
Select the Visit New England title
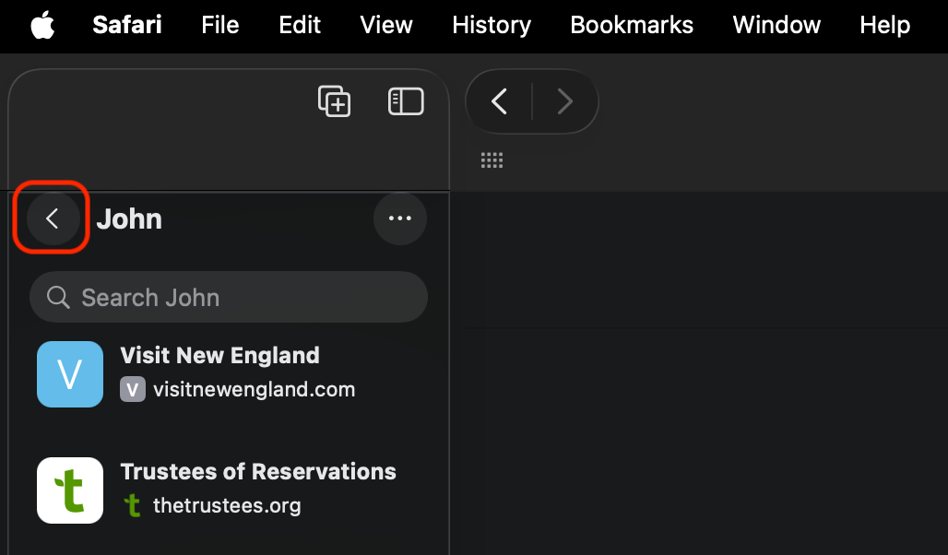click(x=220, y=356)
